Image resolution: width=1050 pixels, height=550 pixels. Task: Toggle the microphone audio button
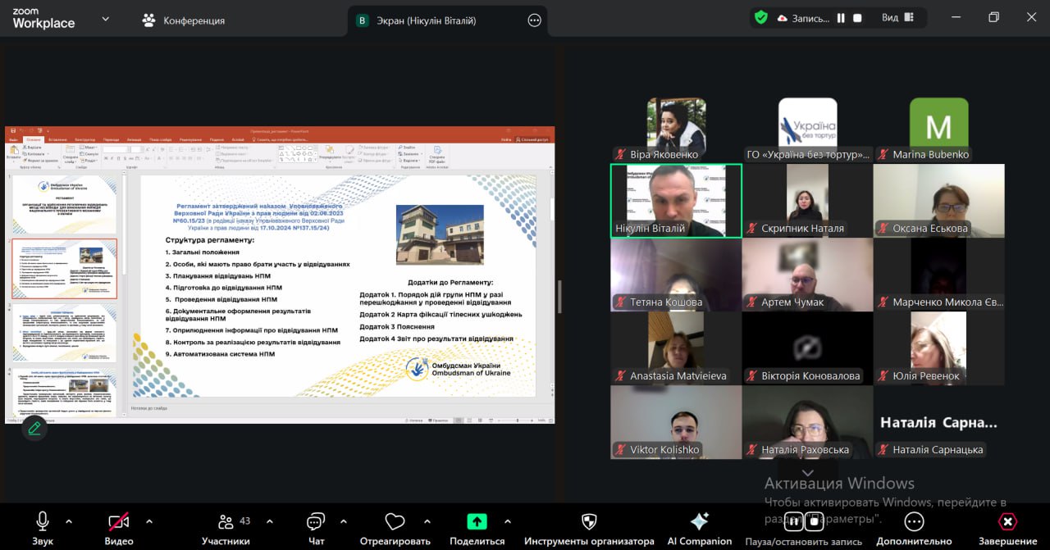tap(43, 522)
